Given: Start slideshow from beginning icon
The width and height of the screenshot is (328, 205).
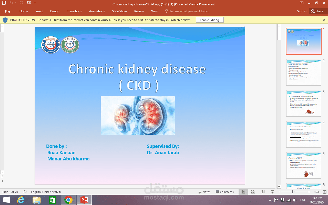Looking at the screenshot, I should (x=29, y=3).
